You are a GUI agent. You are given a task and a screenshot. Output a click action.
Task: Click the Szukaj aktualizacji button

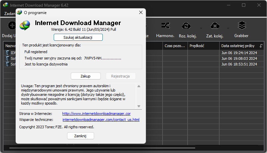click(78, 37)
